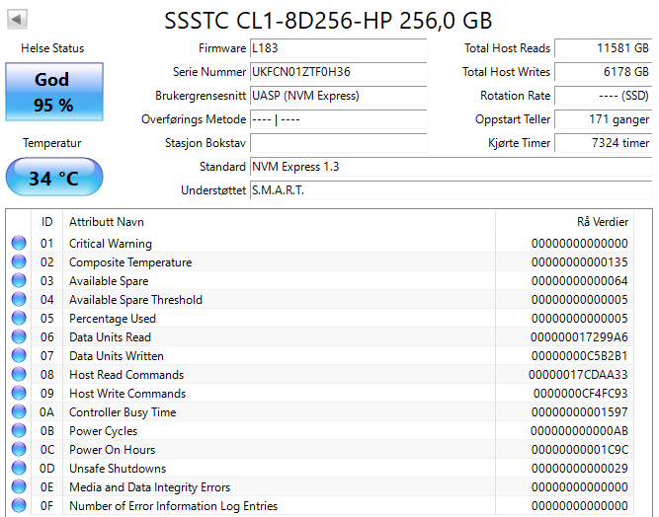Click Oppstart Teller value 171 ganger

pyautogui.click(x=604, y=119)
